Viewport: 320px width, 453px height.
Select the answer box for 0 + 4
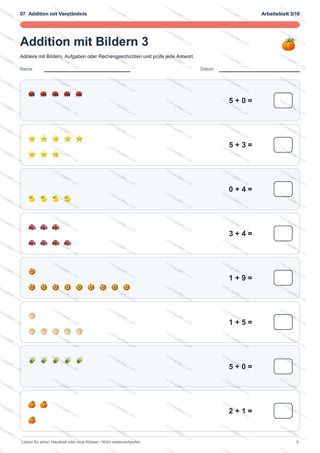click(283, 189)
